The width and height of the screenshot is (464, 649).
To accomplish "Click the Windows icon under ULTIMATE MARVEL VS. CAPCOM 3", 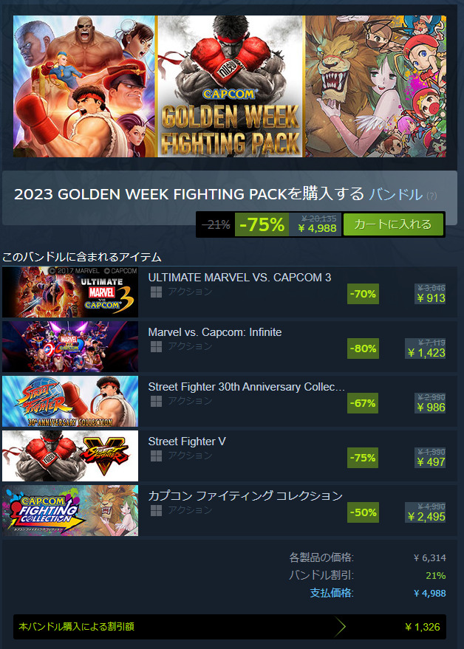I will coord(156,292).
